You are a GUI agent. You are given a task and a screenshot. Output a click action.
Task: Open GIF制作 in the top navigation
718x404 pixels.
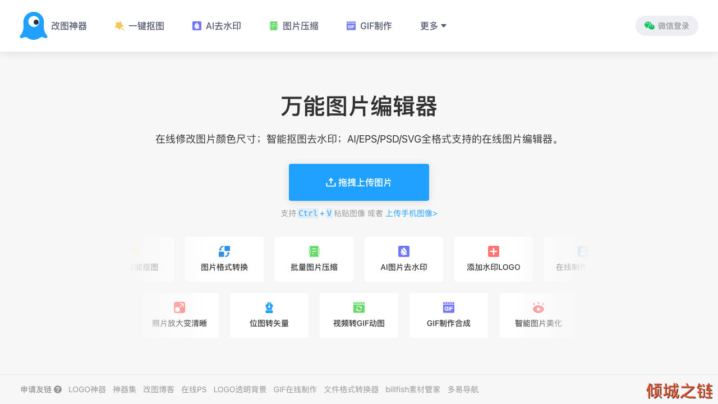click(369, 26)
